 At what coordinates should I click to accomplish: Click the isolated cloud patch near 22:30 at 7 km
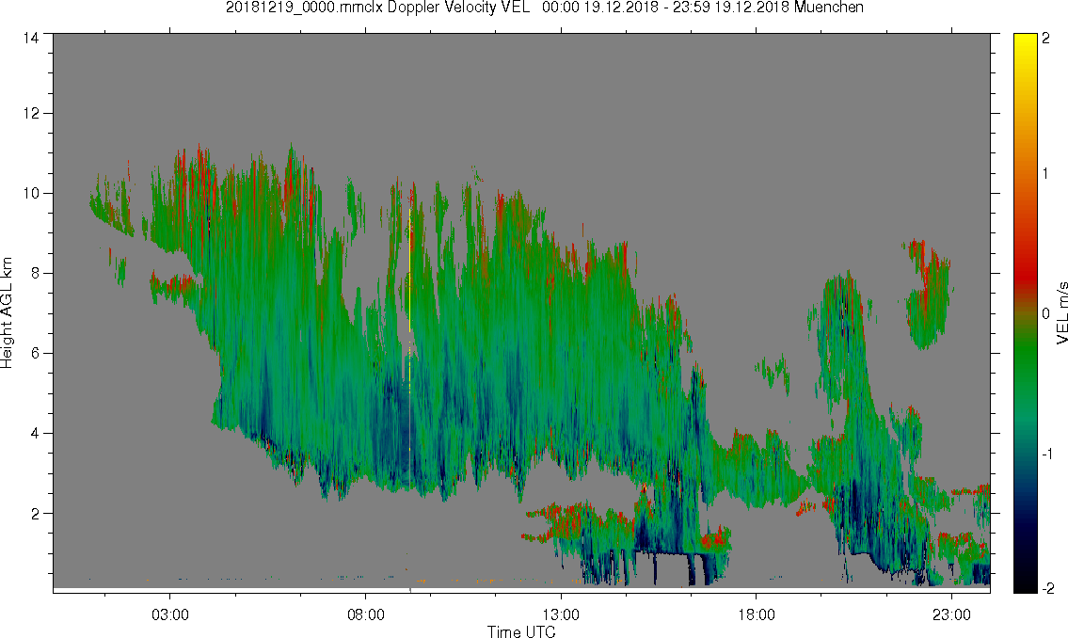[928, 293]
